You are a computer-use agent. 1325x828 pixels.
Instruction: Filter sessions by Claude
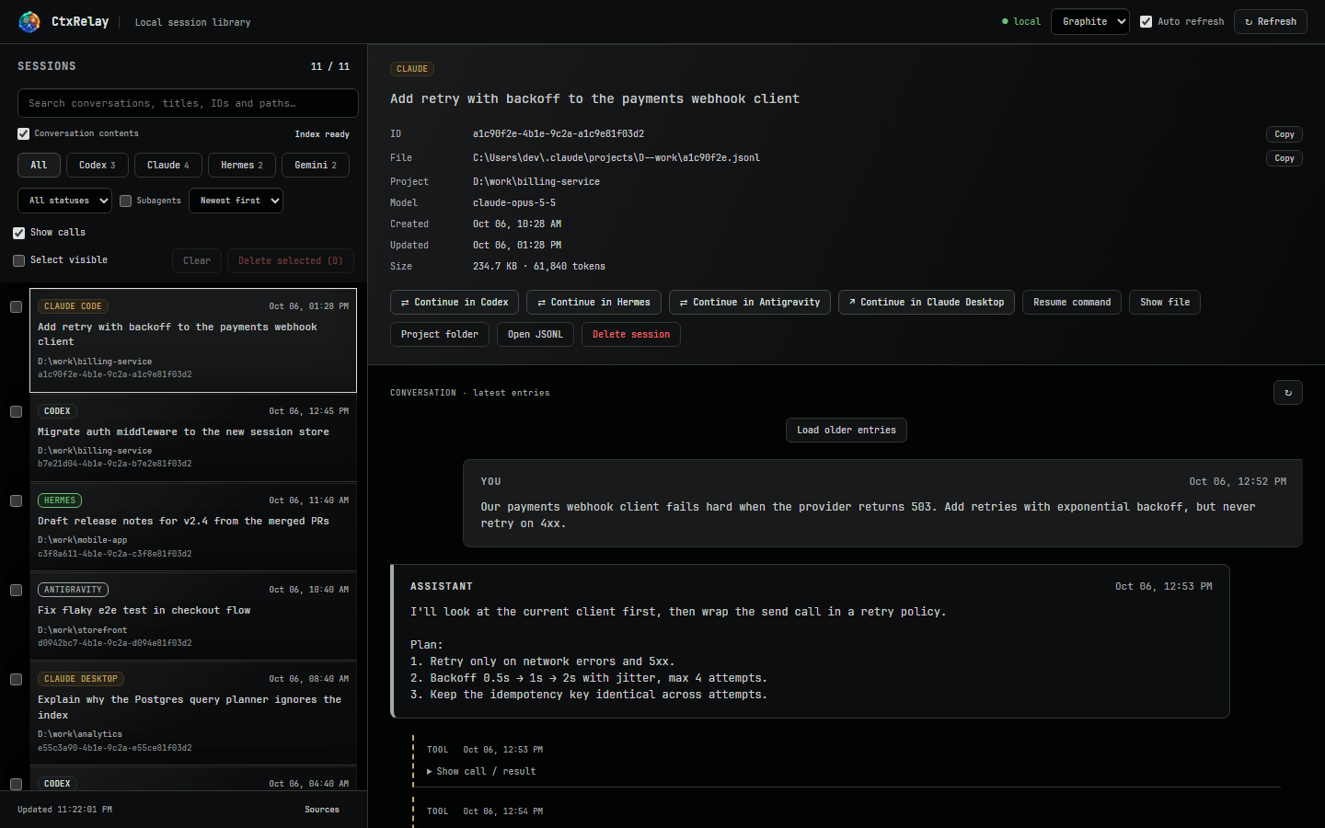tap(168, 165)
